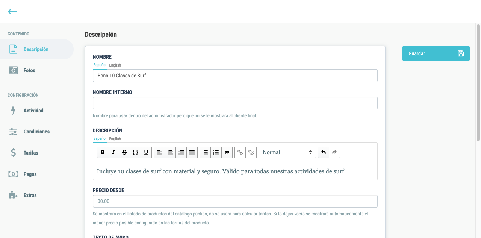Open the Normal text style dropdown
Viewport: 481px width, 238px height.
[x=287, y=152]
